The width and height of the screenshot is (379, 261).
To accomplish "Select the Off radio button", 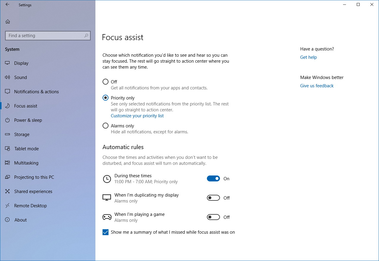I will pyautogui.click(x=106, y=82).
